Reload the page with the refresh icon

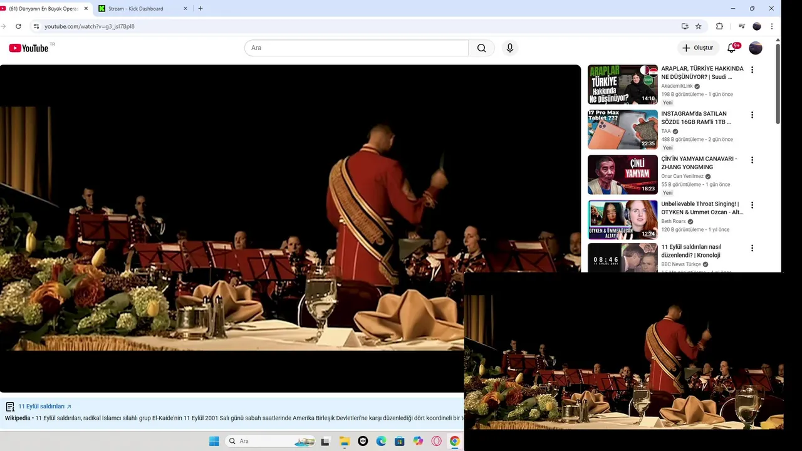pos(18,26)
